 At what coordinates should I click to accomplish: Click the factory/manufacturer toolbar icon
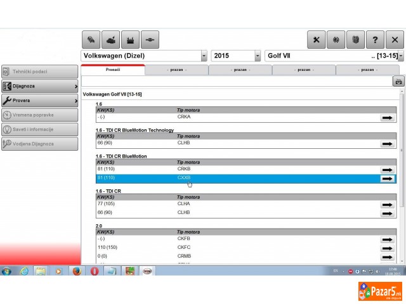pyautogui.click(x=130, y=39)
